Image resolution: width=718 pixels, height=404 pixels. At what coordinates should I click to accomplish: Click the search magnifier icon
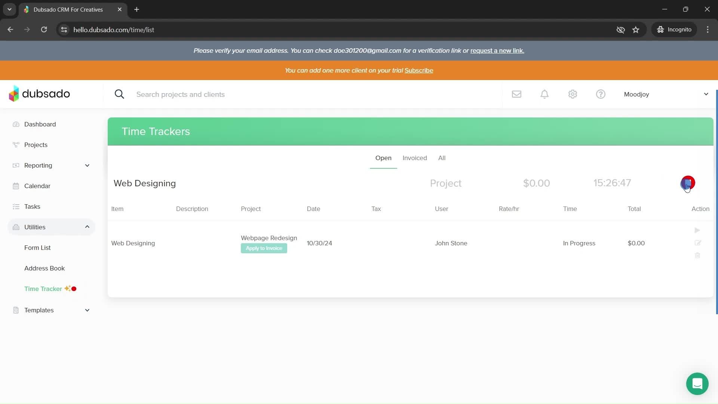[119, 94]
